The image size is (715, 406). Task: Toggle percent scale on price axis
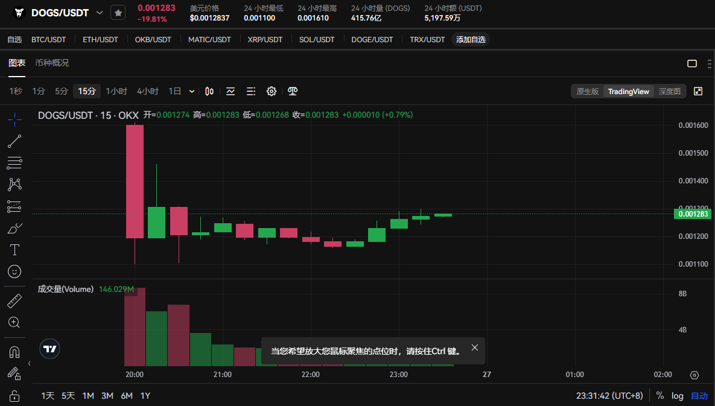coord(660,396)
